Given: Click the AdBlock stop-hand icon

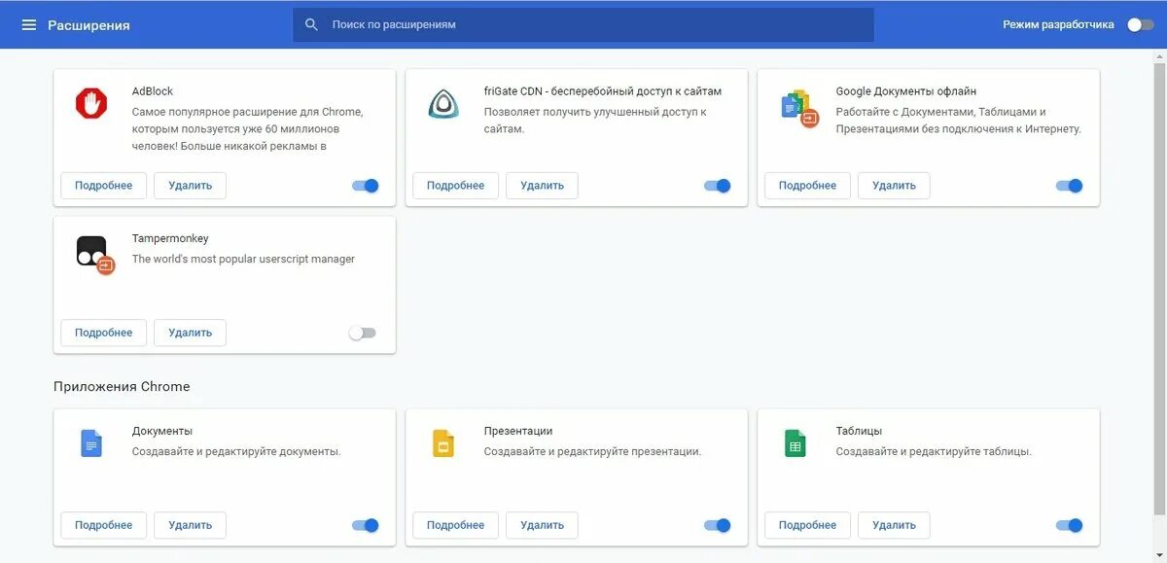Looking at the screenshot, I should [91, 103].
